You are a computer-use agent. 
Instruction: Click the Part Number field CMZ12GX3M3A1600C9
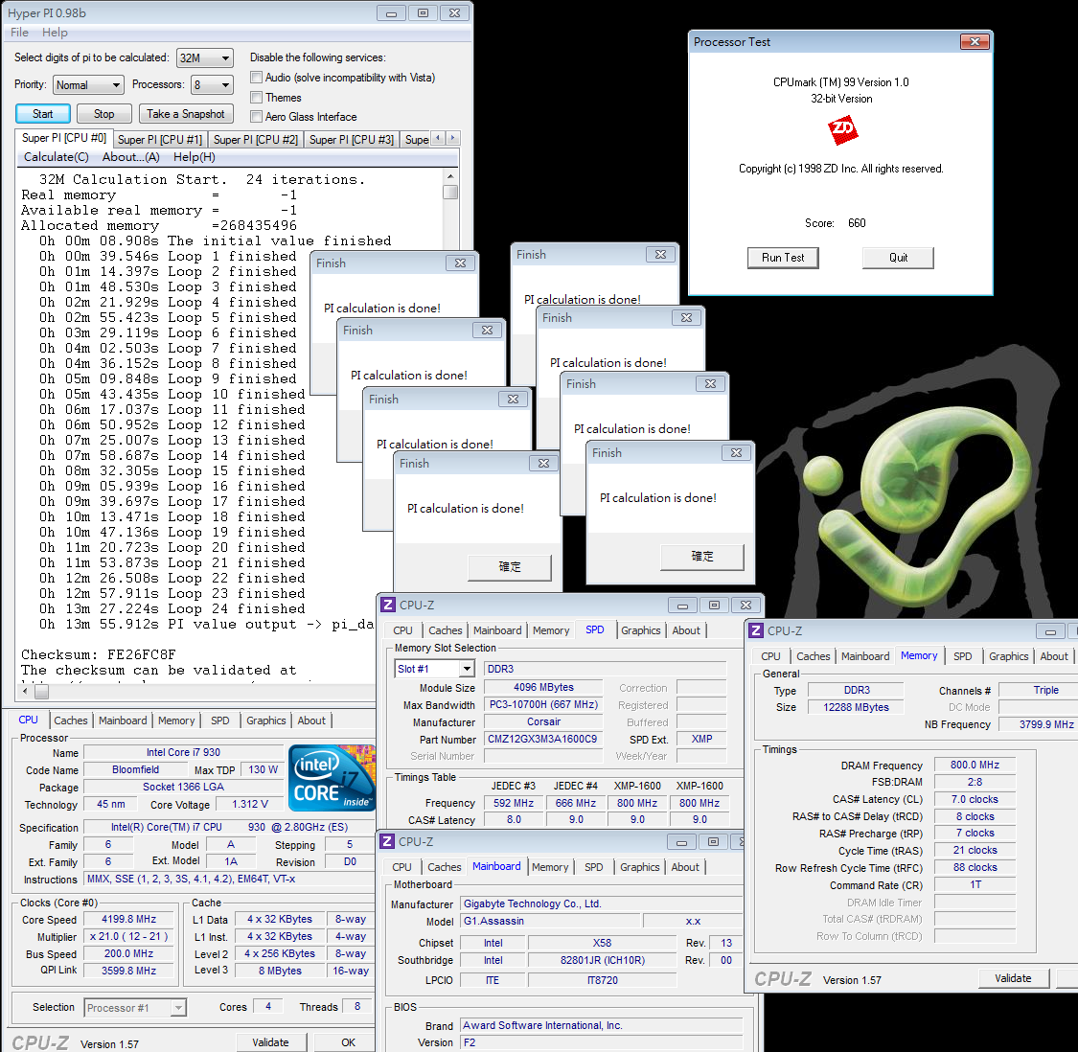coord(543,739)
